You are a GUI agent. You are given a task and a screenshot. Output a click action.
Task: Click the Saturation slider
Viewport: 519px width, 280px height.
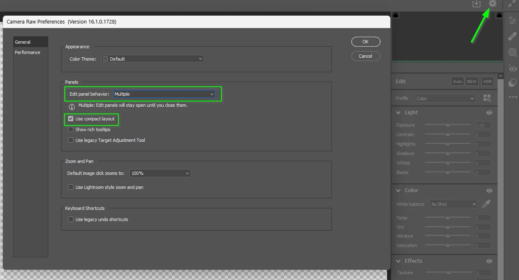pos(448,245)
